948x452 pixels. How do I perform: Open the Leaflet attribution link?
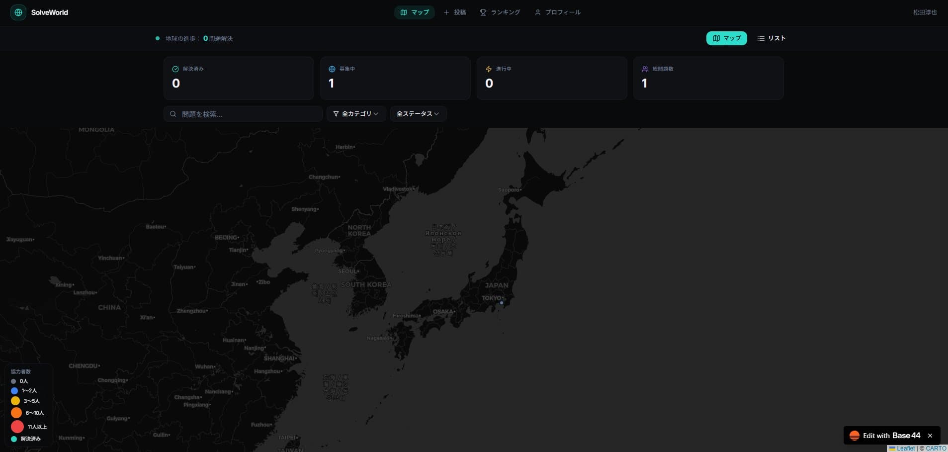(x=902, y=449)
